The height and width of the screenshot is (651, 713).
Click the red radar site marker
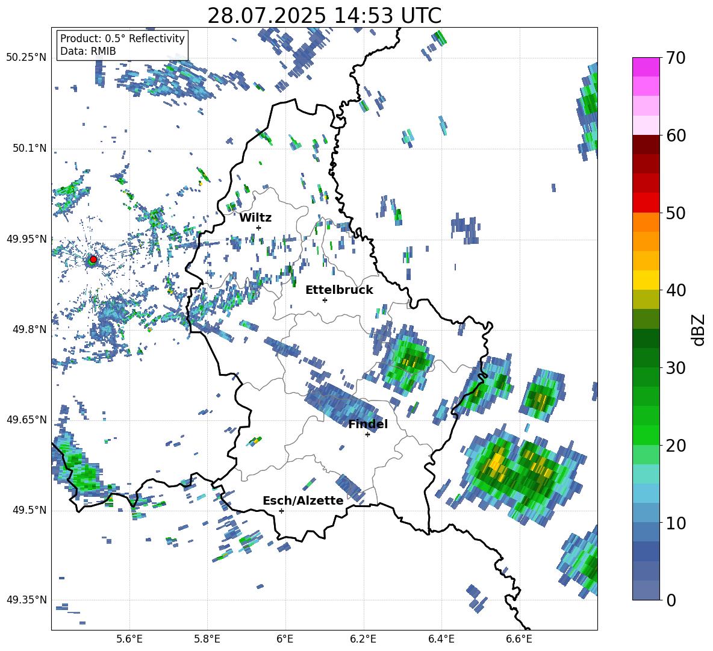point(93,260)
